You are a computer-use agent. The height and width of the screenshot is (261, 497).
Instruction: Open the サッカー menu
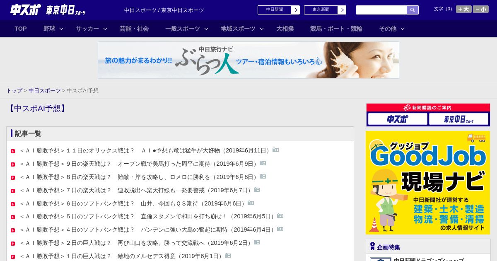[x=87, y=29]
